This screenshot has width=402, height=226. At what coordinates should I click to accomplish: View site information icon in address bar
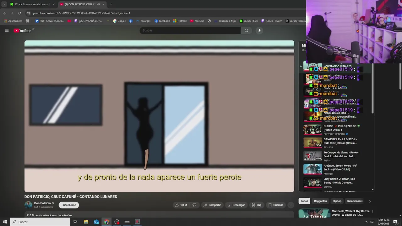click(29, 13)
